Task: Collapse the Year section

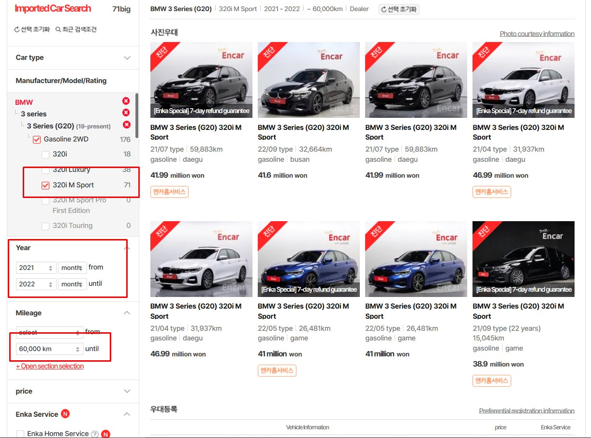Action: point(127,248)
